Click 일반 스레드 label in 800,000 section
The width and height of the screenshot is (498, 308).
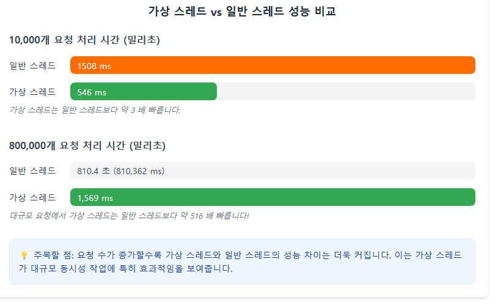[32, 171]
